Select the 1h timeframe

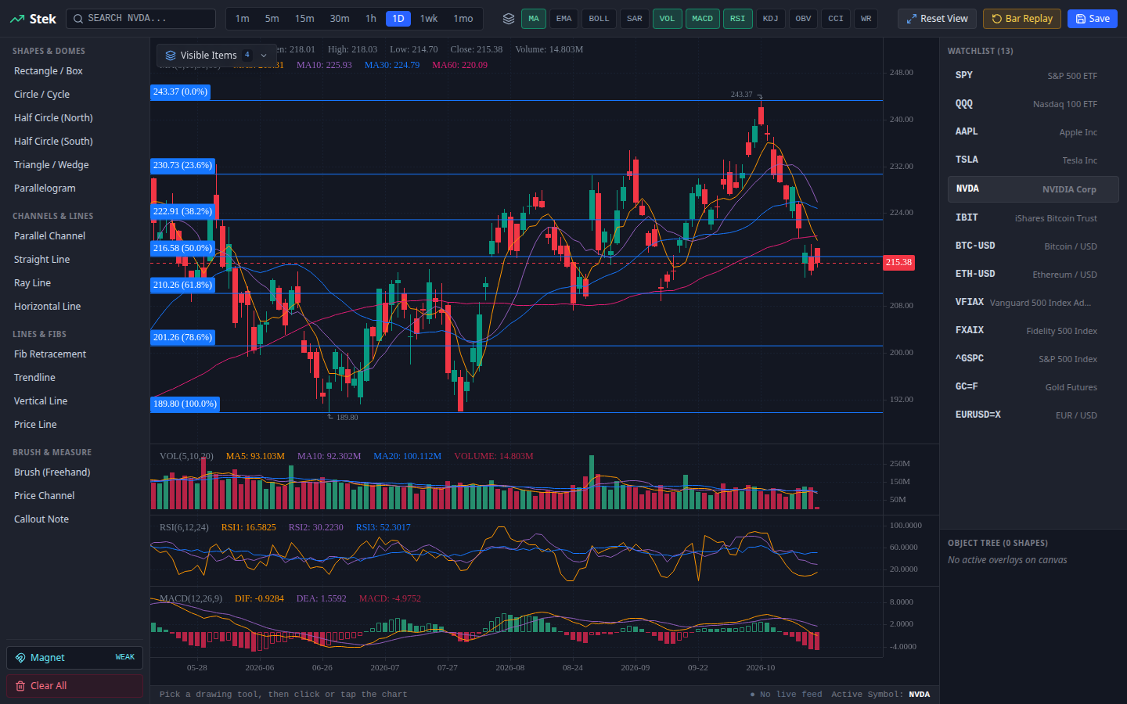[x=371, y=19]
